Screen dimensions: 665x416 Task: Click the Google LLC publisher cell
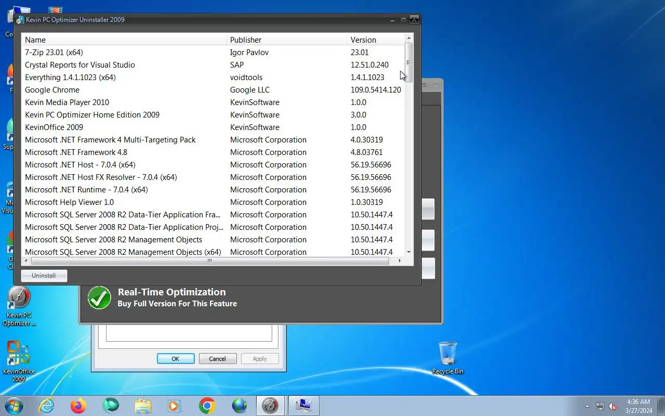[x=250, y=90]
